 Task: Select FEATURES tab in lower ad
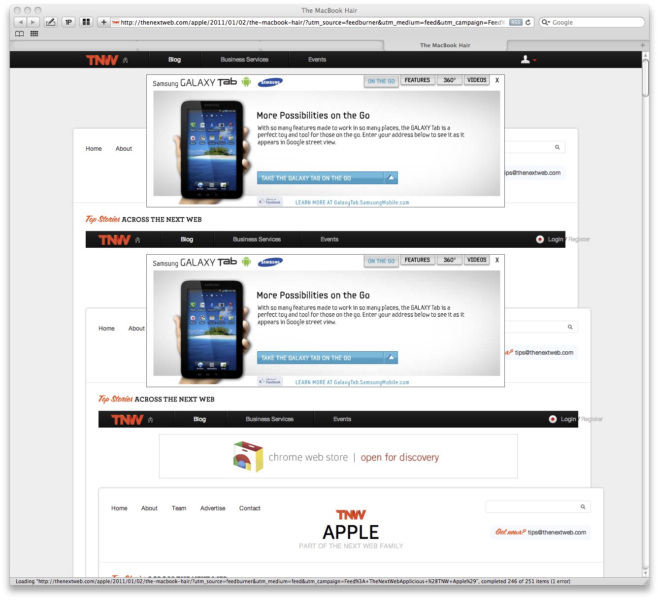417,260
